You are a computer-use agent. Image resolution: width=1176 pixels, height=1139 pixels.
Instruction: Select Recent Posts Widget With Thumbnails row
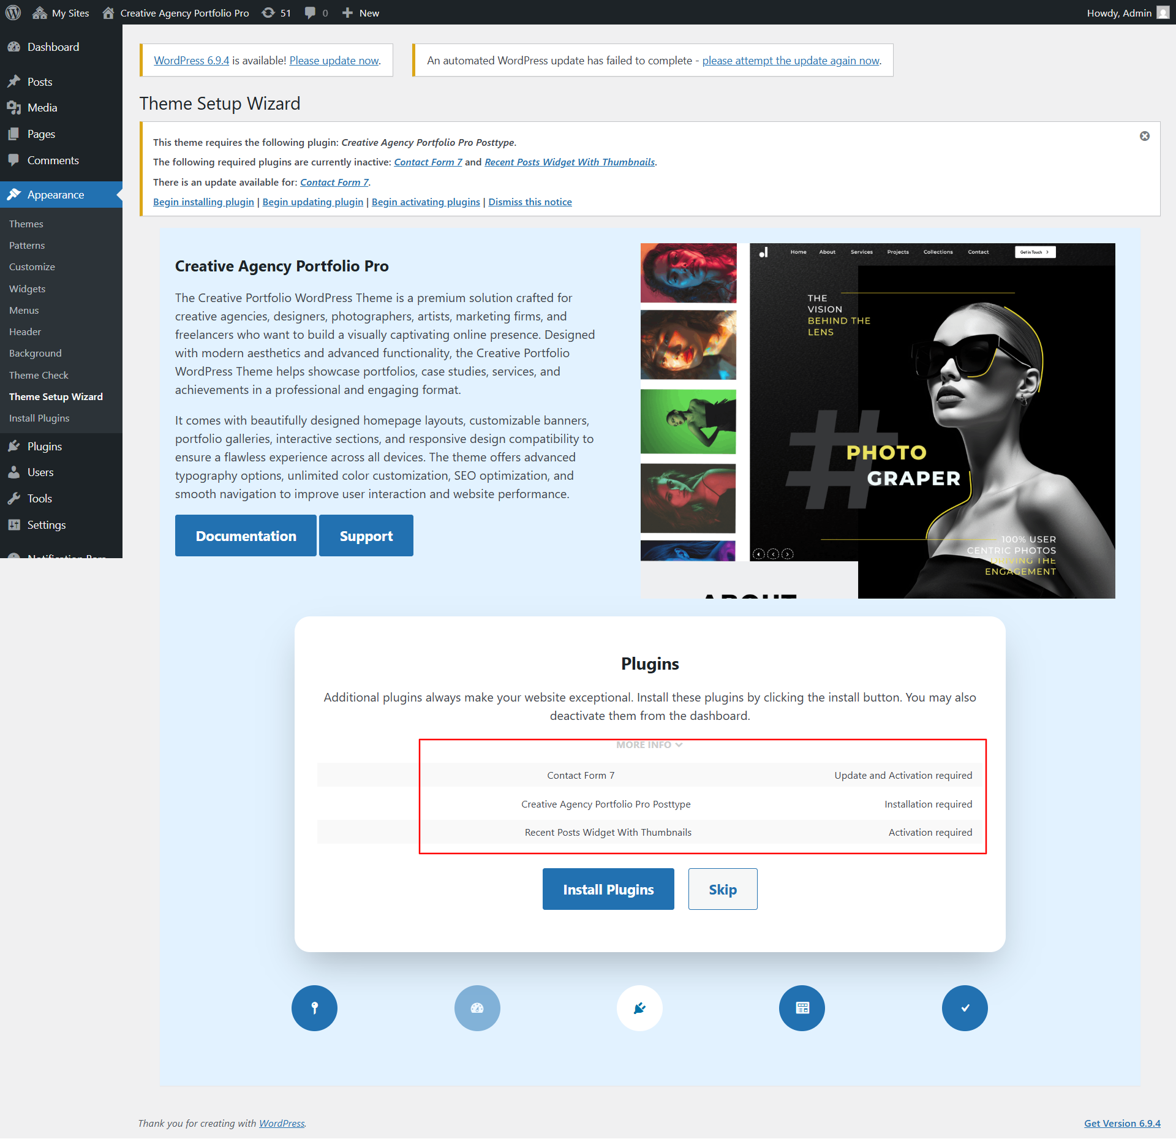point(650,833)
